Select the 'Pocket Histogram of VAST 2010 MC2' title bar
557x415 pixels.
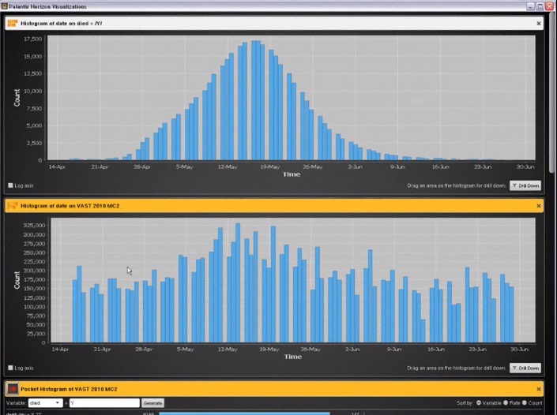(x=274, y=389)
